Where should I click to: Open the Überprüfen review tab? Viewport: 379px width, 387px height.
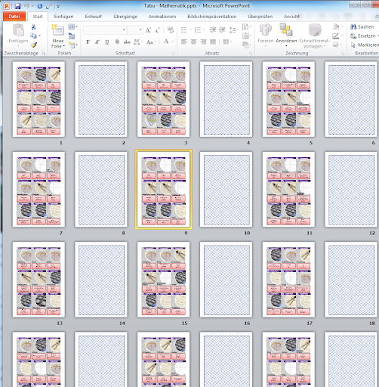point(260,17)
